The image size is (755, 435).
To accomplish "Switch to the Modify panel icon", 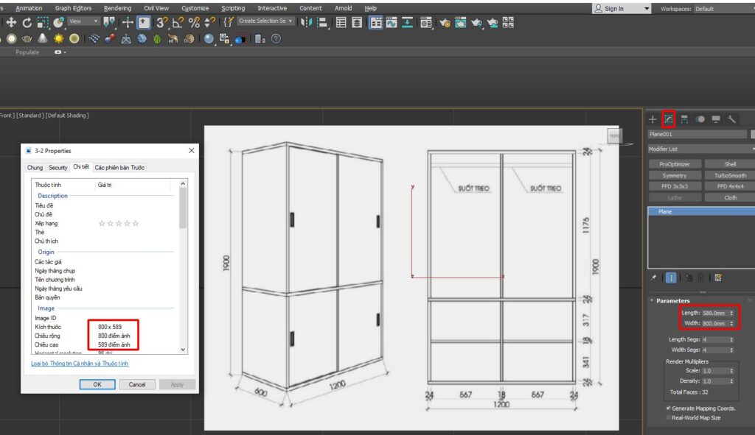I will point(669,119).
